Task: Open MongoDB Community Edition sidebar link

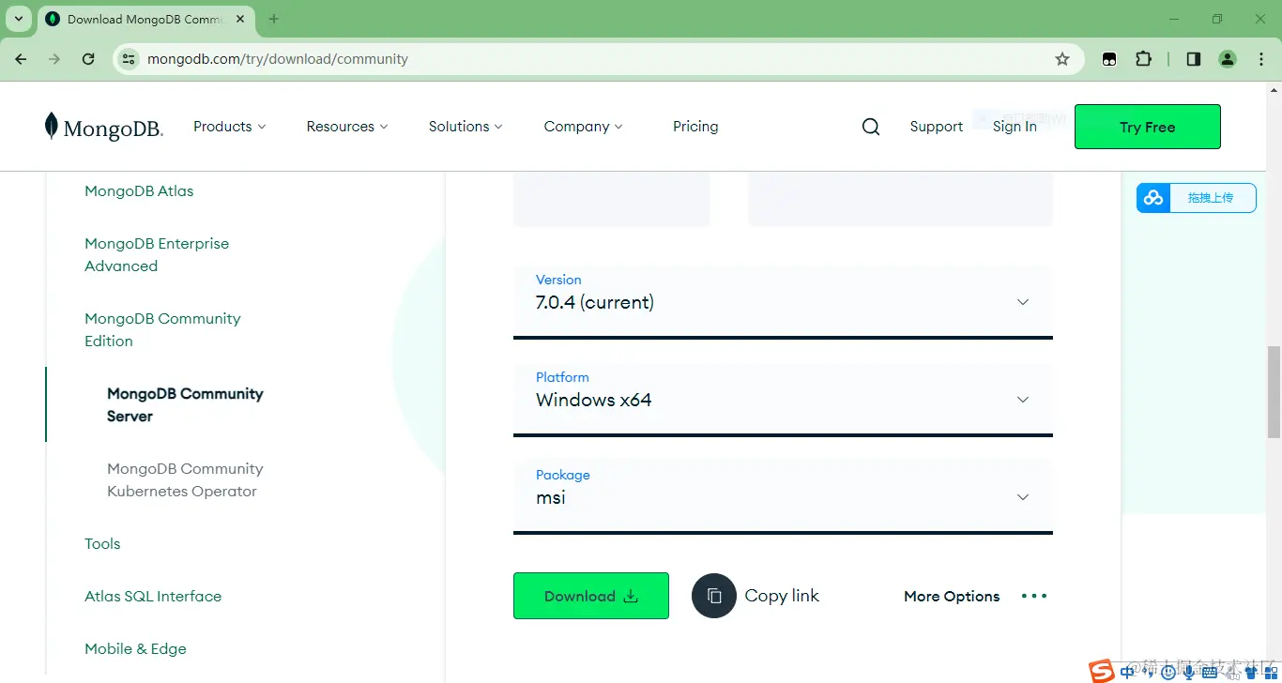Action: pos(162,329)
